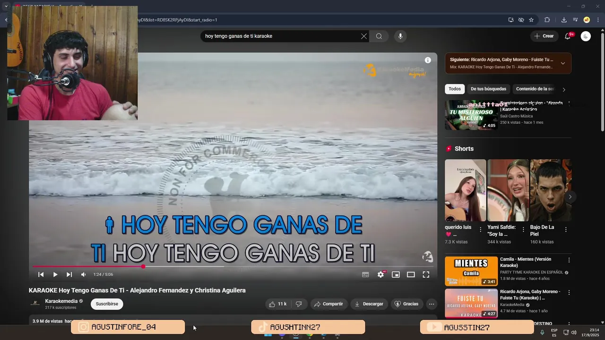605x340 pixels.
Task: Open the Bajo De La Piel short
Action: click(x=551, y=190)
